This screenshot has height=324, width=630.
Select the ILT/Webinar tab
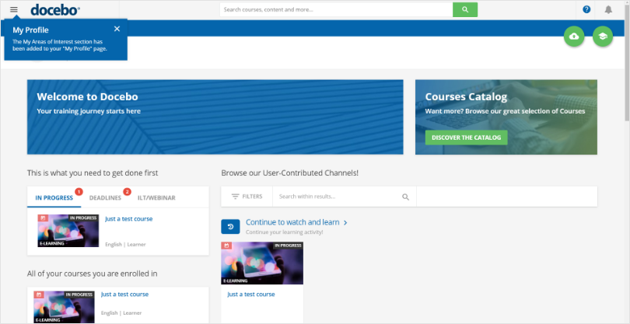(156, 198)
